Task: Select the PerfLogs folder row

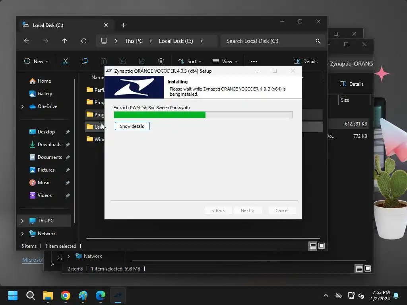Action: tap(95, 90)
